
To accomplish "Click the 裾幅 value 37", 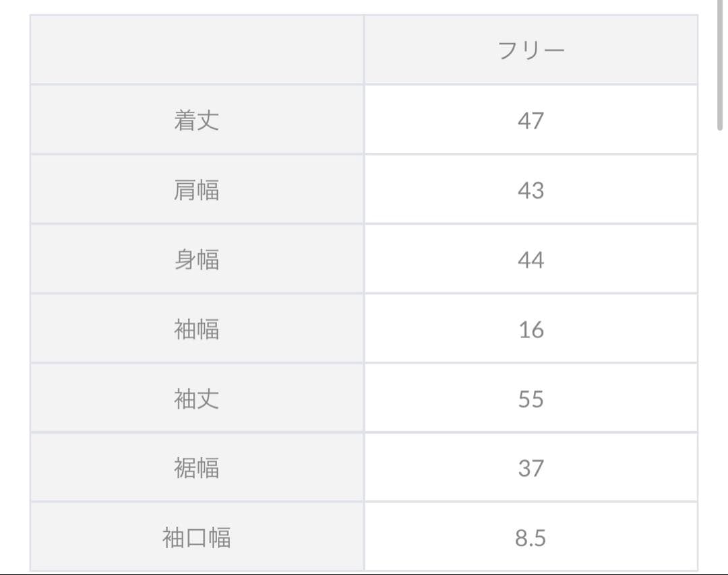I will 530,468.
